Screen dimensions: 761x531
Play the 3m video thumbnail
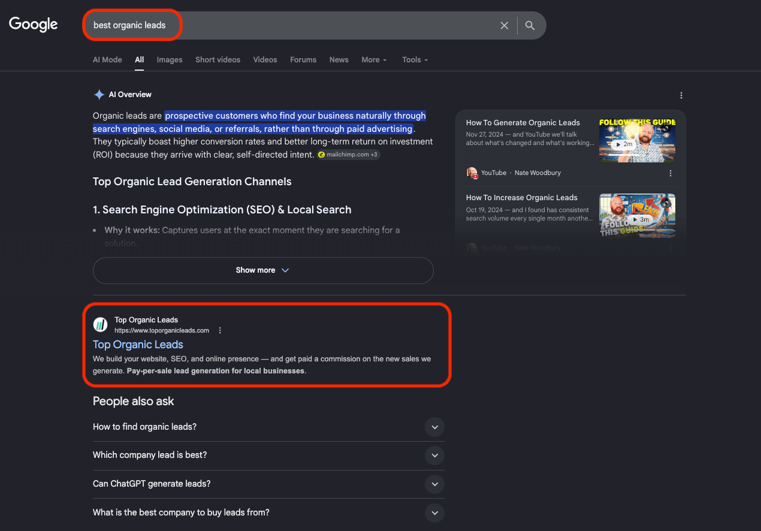[637, 215]
